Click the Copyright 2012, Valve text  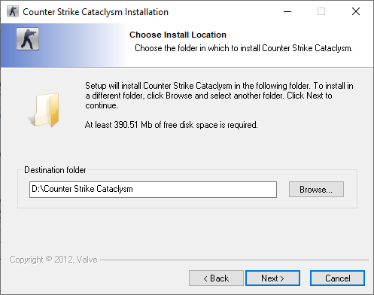click(x=53, y=260)
